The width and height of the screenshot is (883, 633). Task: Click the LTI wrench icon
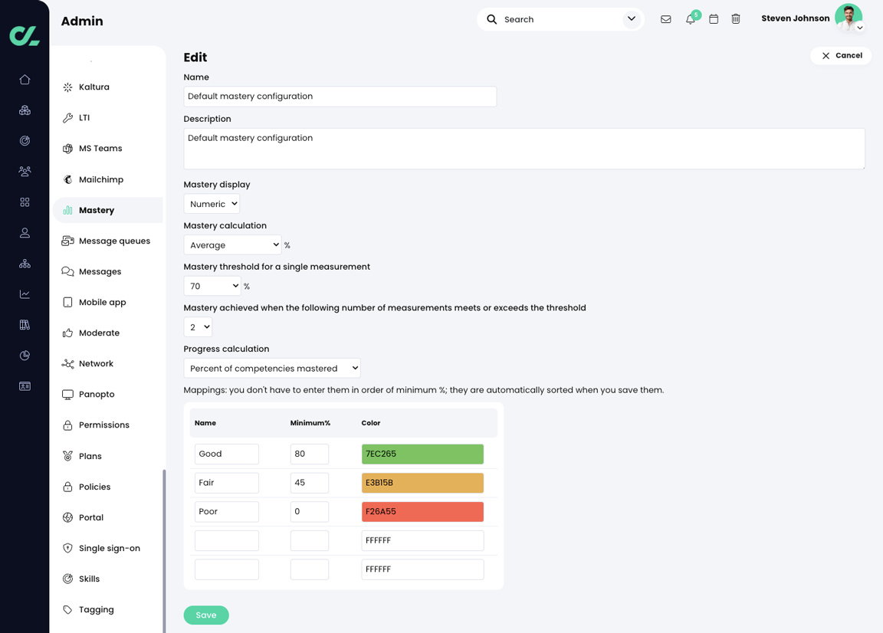coord(67,117)
